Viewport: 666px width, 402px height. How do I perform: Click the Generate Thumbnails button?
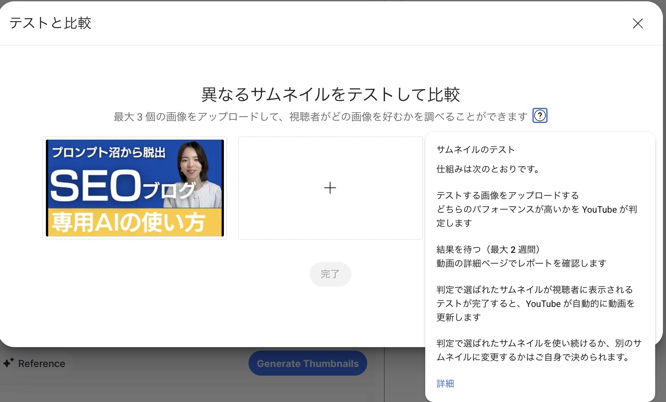click(308, 364)
